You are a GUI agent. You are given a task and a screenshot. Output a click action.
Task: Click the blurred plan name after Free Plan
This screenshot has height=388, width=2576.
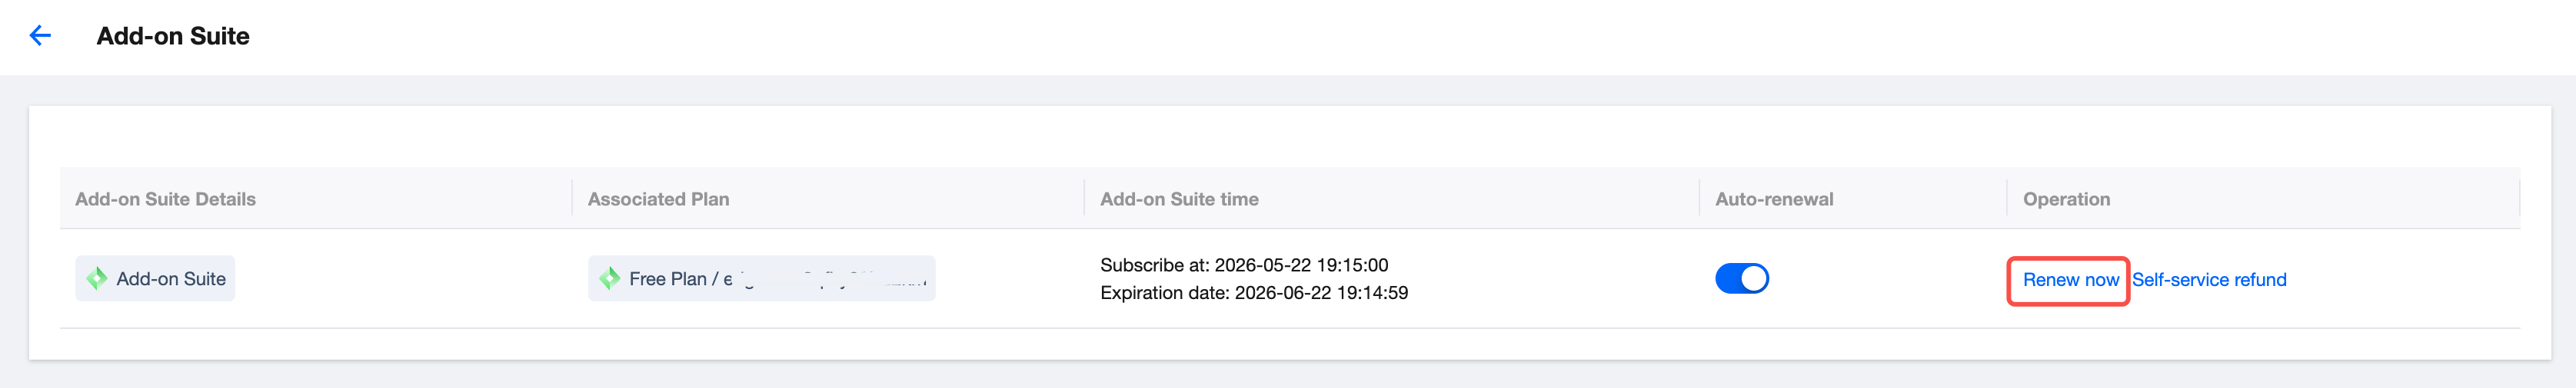coord(828,279)
